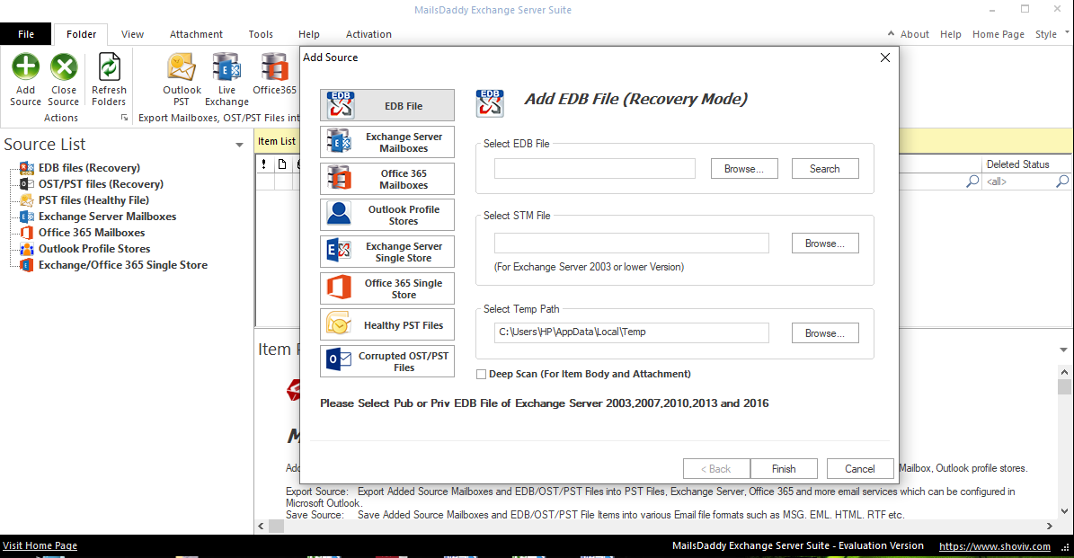Select Office 365 Single Store option
Viewport: 1074px width, 558px height.
tap(387, 288)
